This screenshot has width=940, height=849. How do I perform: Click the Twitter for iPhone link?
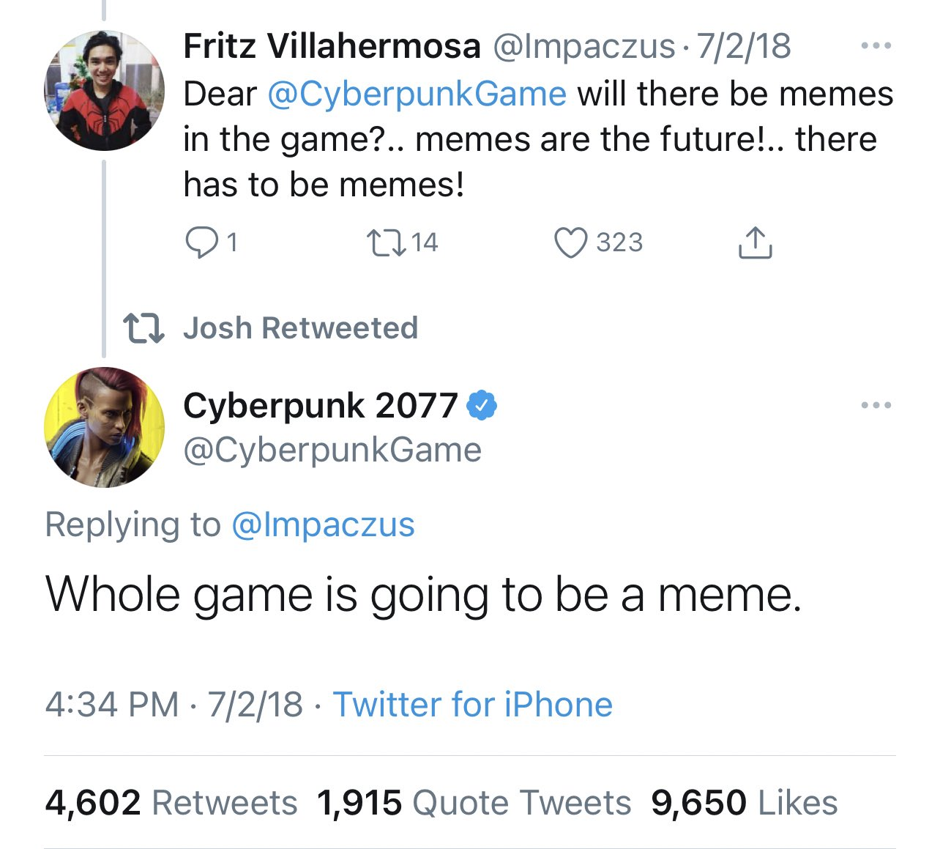[x=473, y=704]
